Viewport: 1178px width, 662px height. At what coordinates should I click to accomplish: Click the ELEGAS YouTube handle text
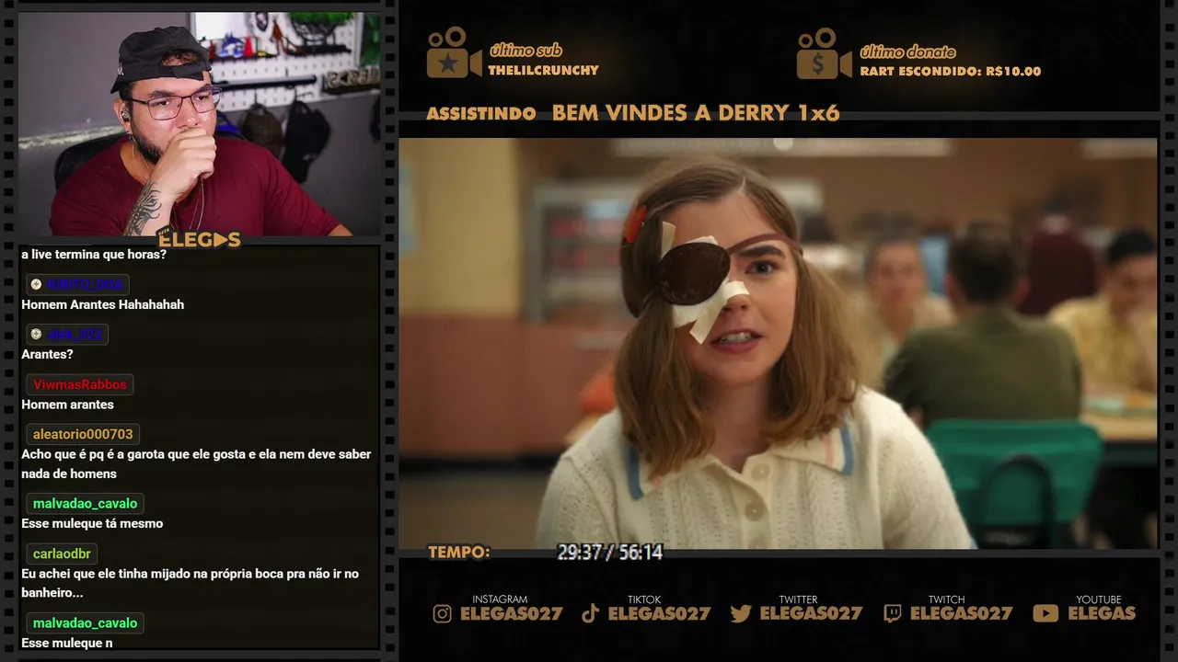[x=1102, y=613]
